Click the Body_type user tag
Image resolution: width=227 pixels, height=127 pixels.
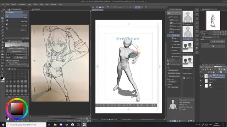pos(175,87)
